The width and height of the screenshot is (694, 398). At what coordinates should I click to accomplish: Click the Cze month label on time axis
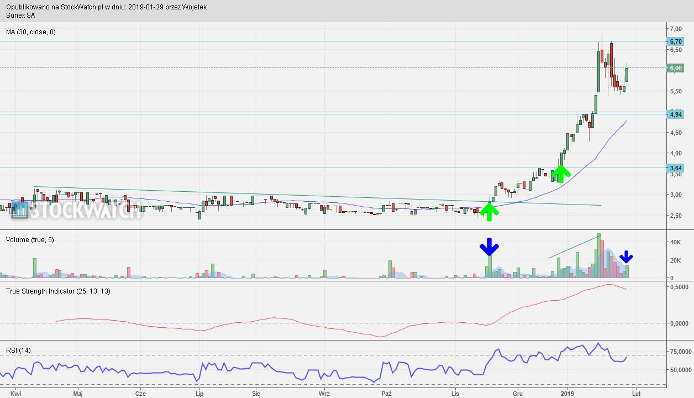point(140,394)
